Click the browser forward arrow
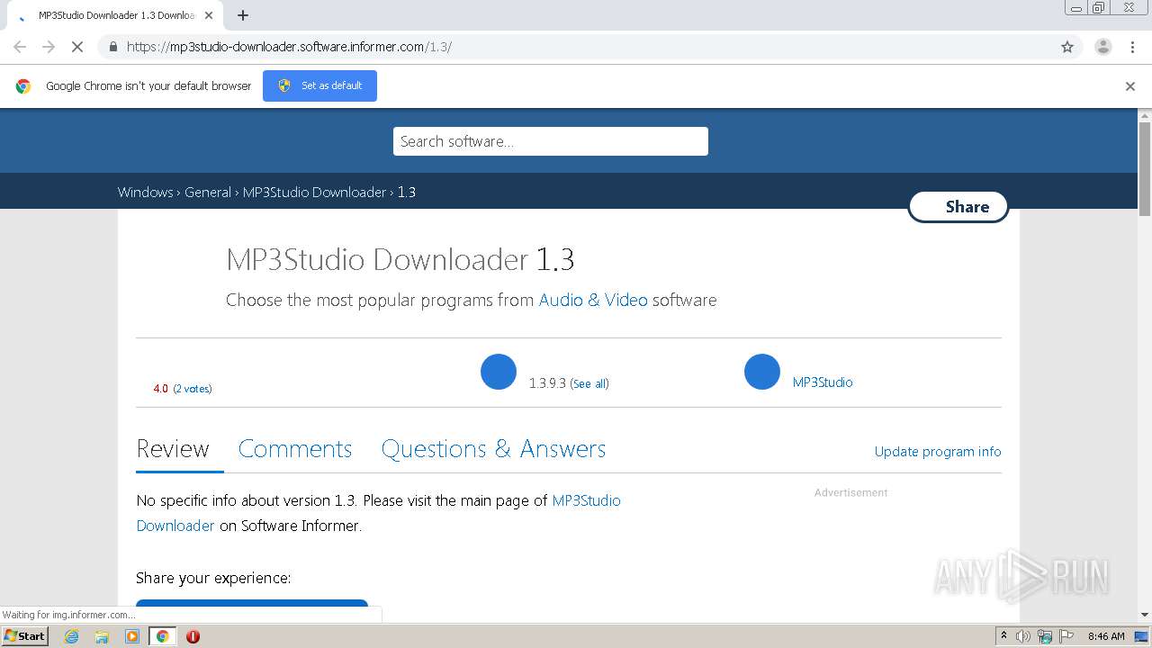 tap(49, 47)
